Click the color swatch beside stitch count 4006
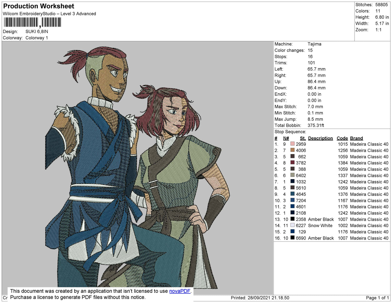392x303 pixels. (292, 150)
